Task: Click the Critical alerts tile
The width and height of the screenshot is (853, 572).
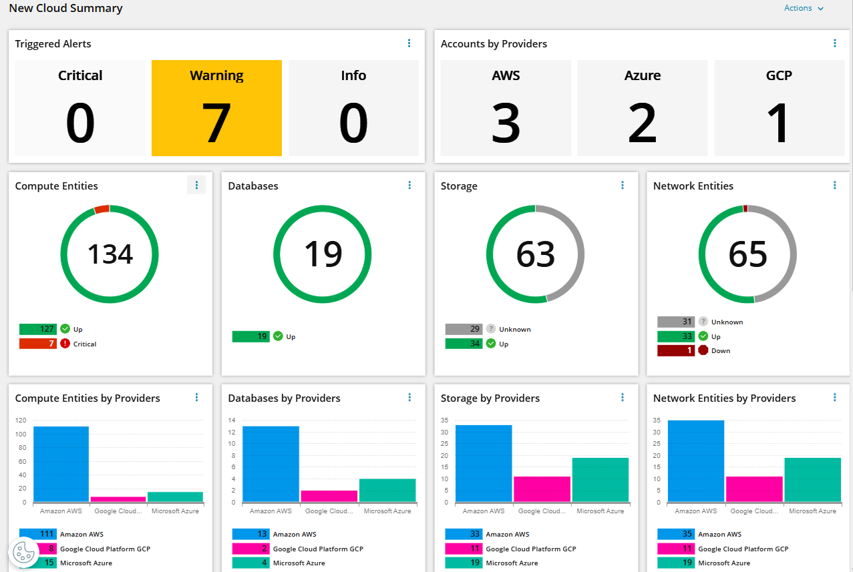Action: click(x=80, y=108)
